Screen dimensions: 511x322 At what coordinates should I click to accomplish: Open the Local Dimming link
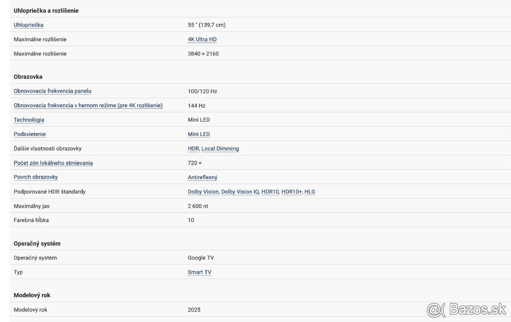(x=220, y=149)
